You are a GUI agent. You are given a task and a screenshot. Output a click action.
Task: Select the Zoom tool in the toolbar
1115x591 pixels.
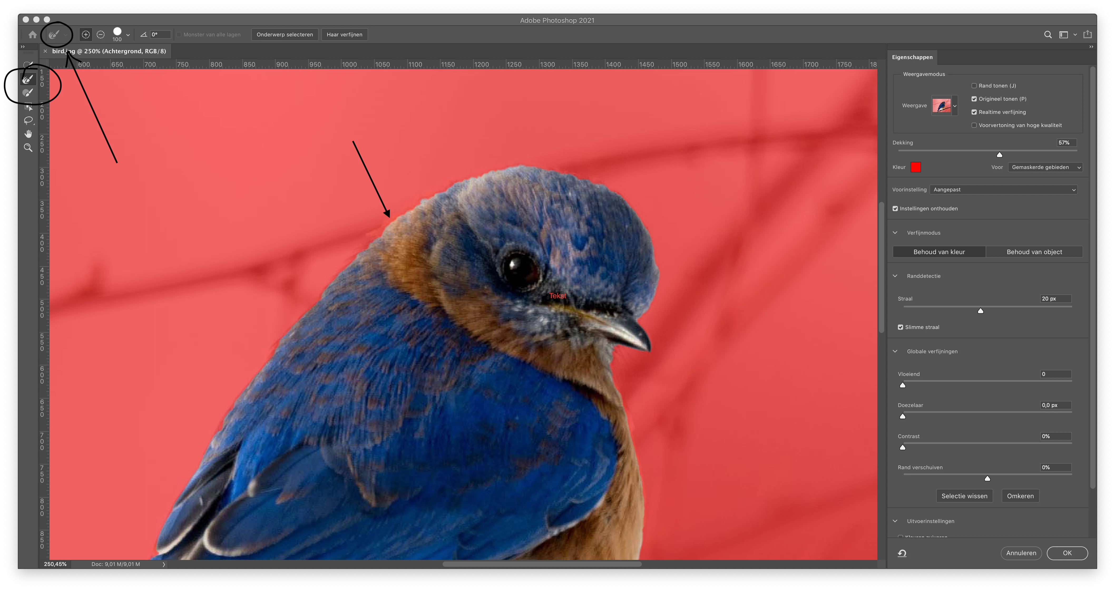(28, 148)
